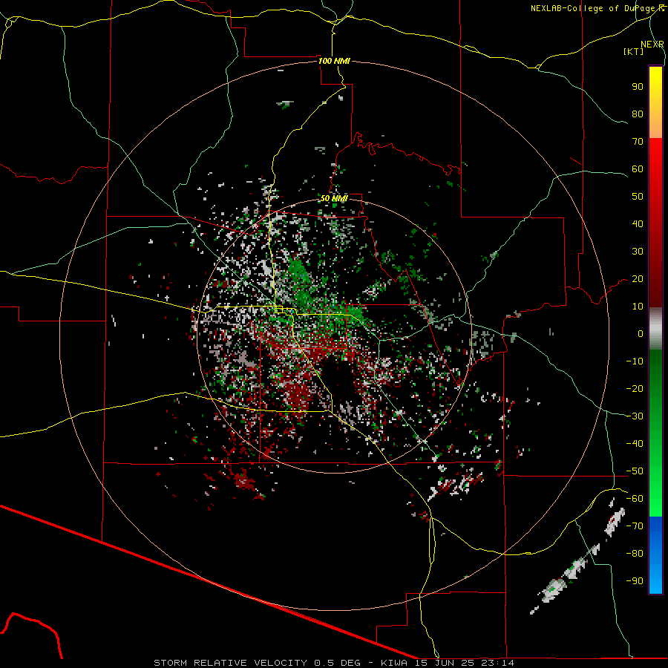This screenshot has width=668, height=668.
Task: Click the -10 knot scale label
Action: click(635, 361)
